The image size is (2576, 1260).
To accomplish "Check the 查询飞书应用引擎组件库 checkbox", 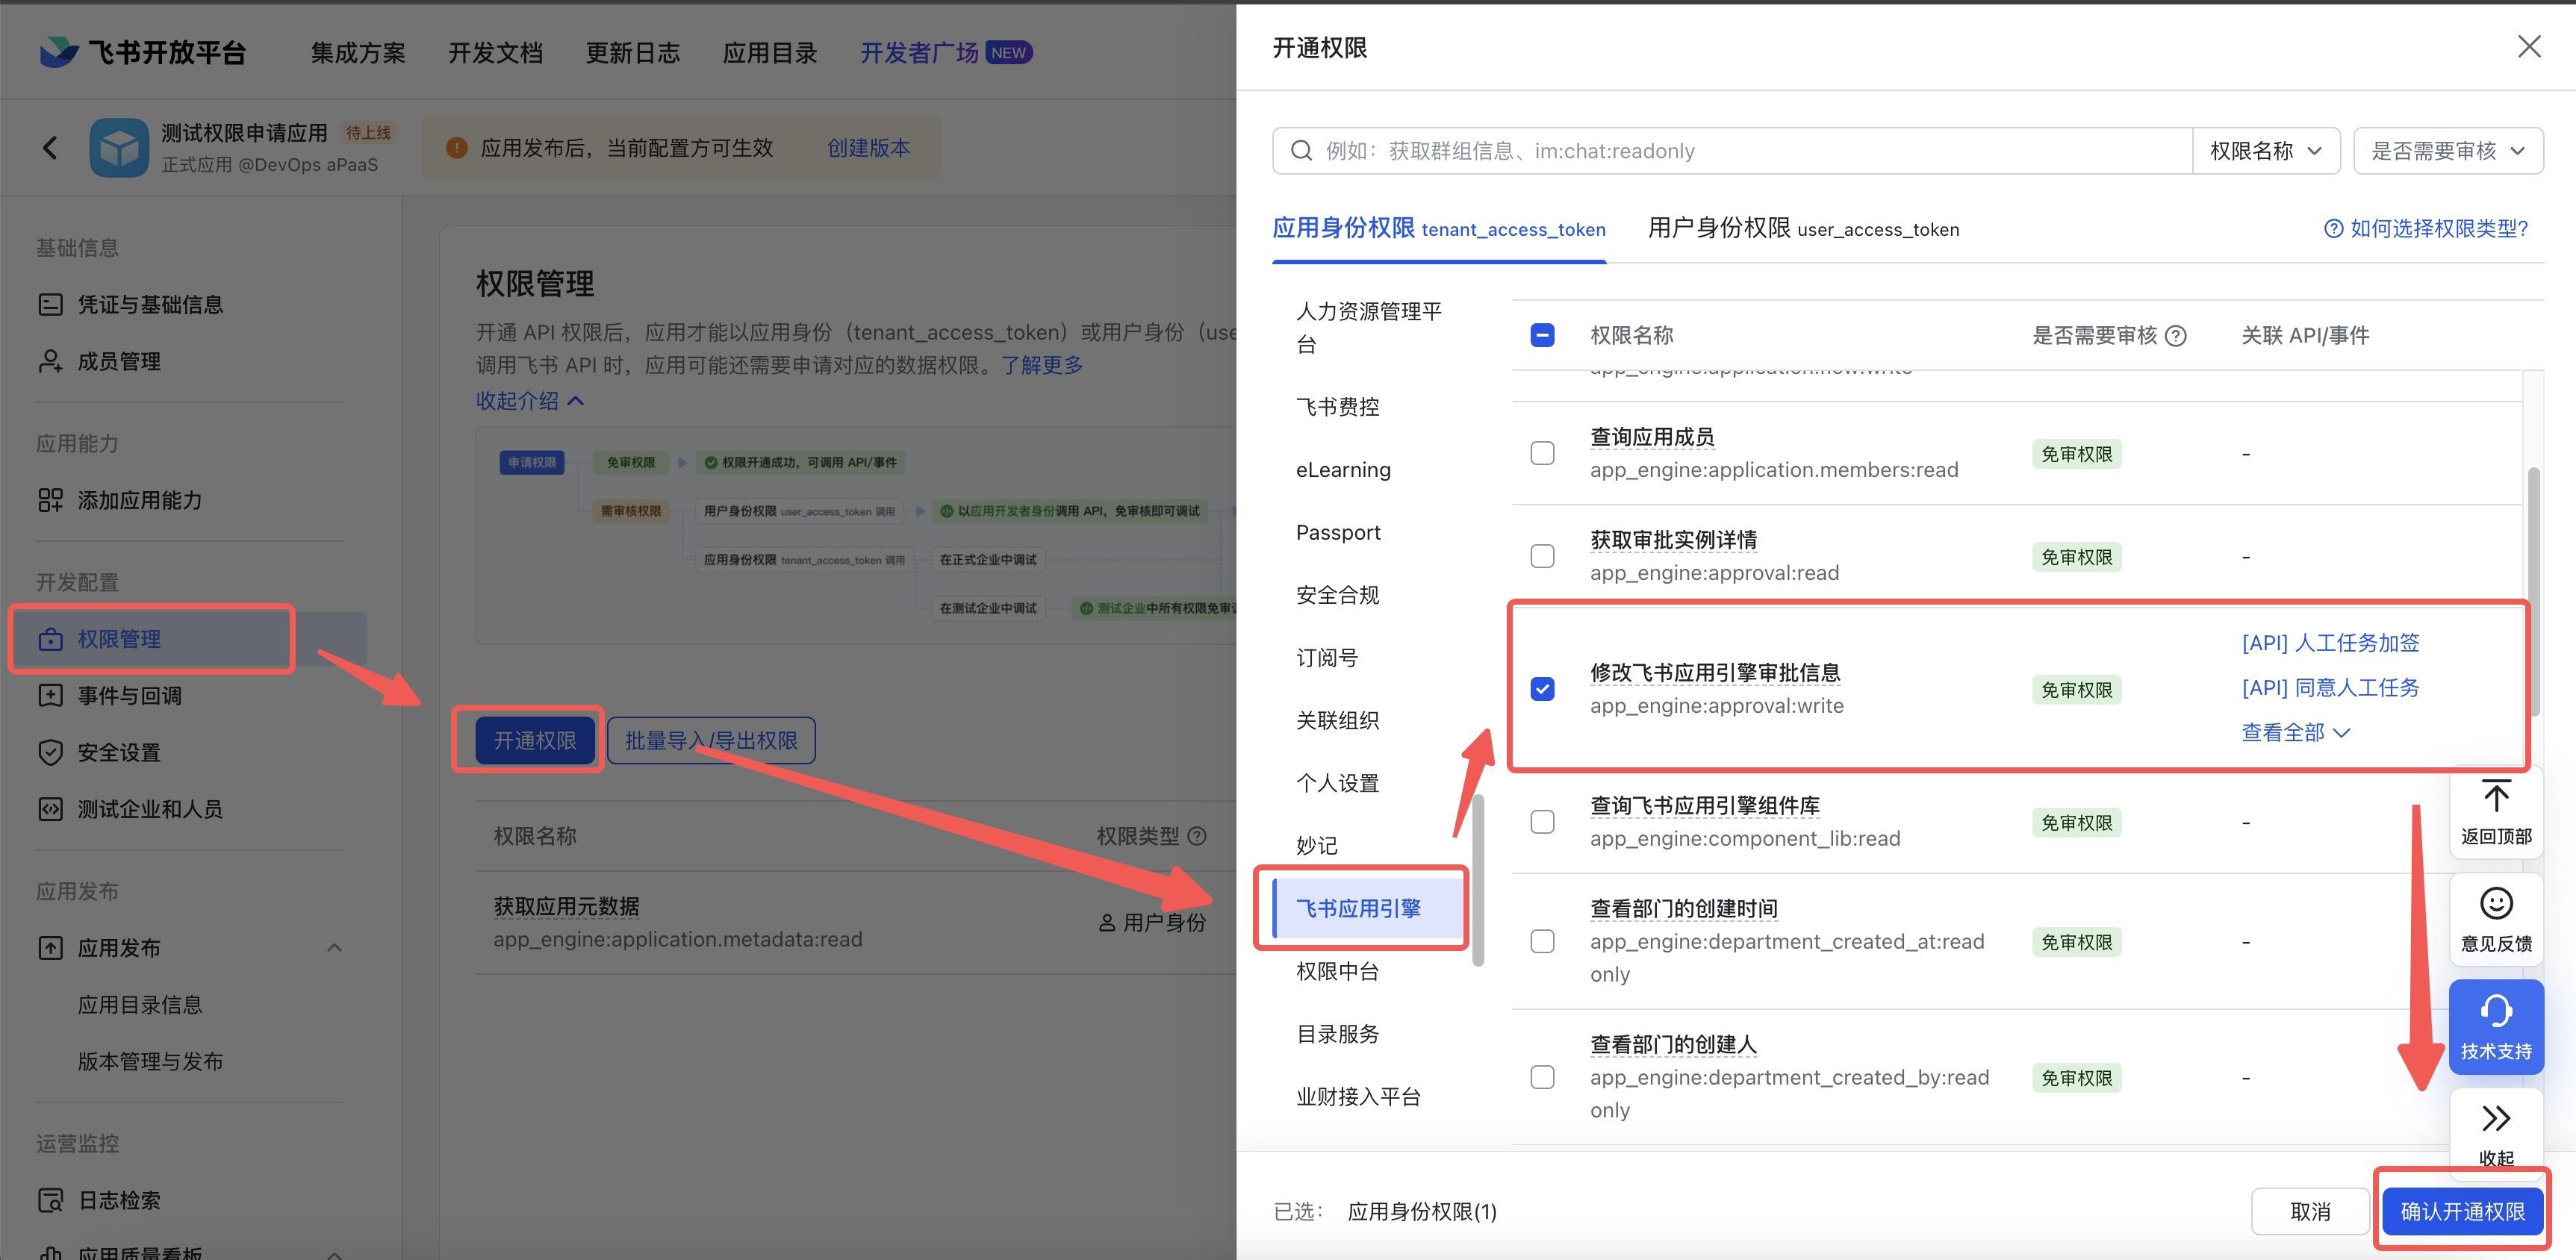I will click(1542, 822).
